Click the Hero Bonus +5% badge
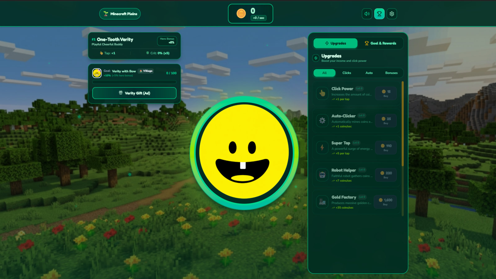 coord(167,41)
